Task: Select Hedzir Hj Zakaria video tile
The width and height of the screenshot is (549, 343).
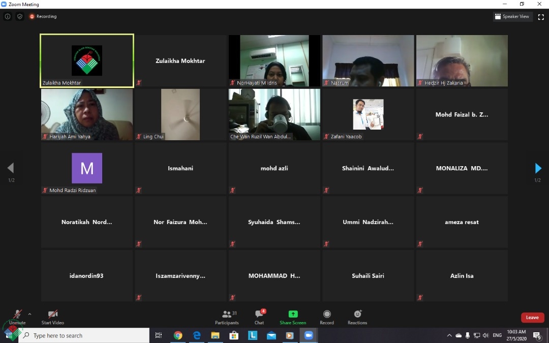Action: [462, 60]
